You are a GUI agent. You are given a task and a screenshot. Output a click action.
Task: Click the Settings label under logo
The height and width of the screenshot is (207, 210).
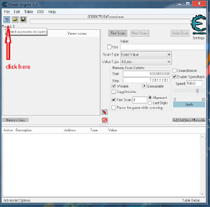(199, 38)
